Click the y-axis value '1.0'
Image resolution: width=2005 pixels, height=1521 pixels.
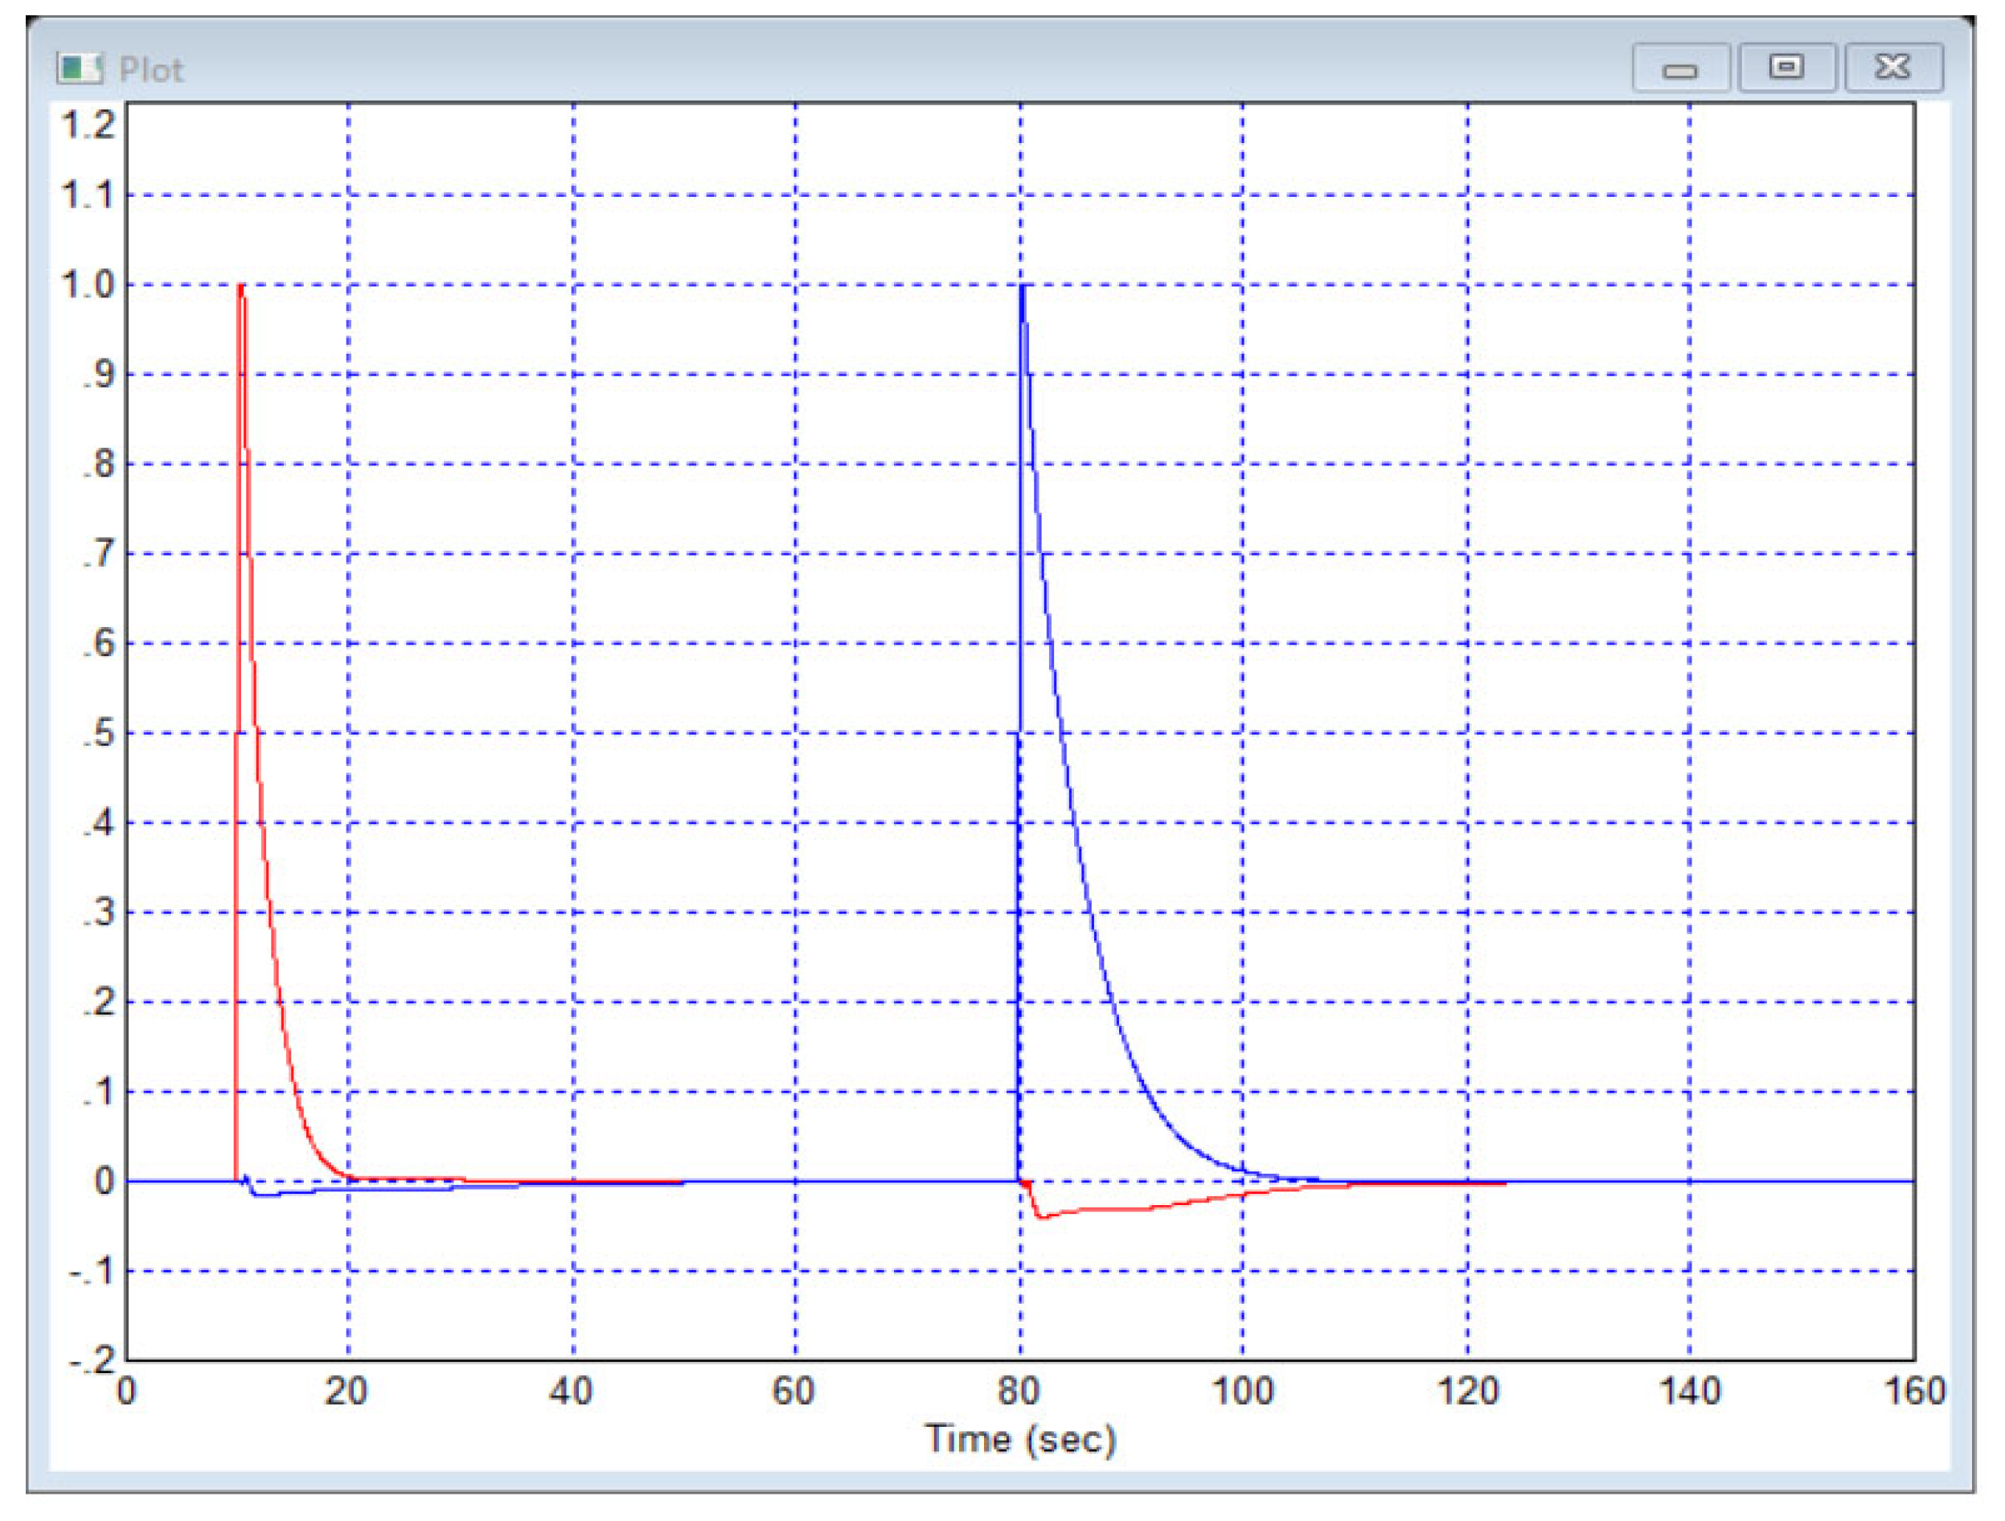coord(88,285)
